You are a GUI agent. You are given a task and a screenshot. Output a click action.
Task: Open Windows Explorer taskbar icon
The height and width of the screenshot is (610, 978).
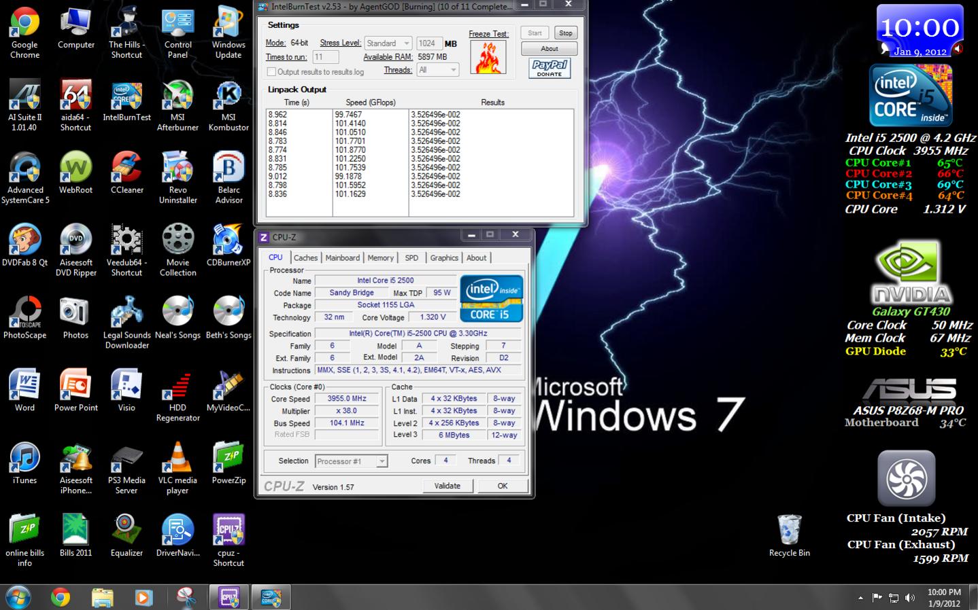click(102, 598)
